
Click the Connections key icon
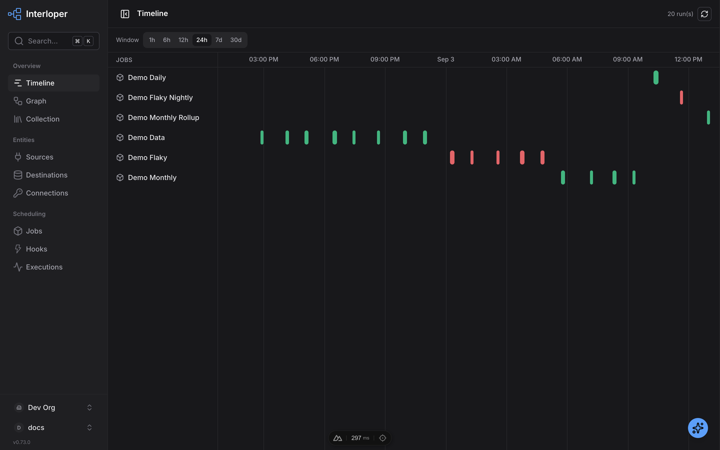(x=18, y=193)
